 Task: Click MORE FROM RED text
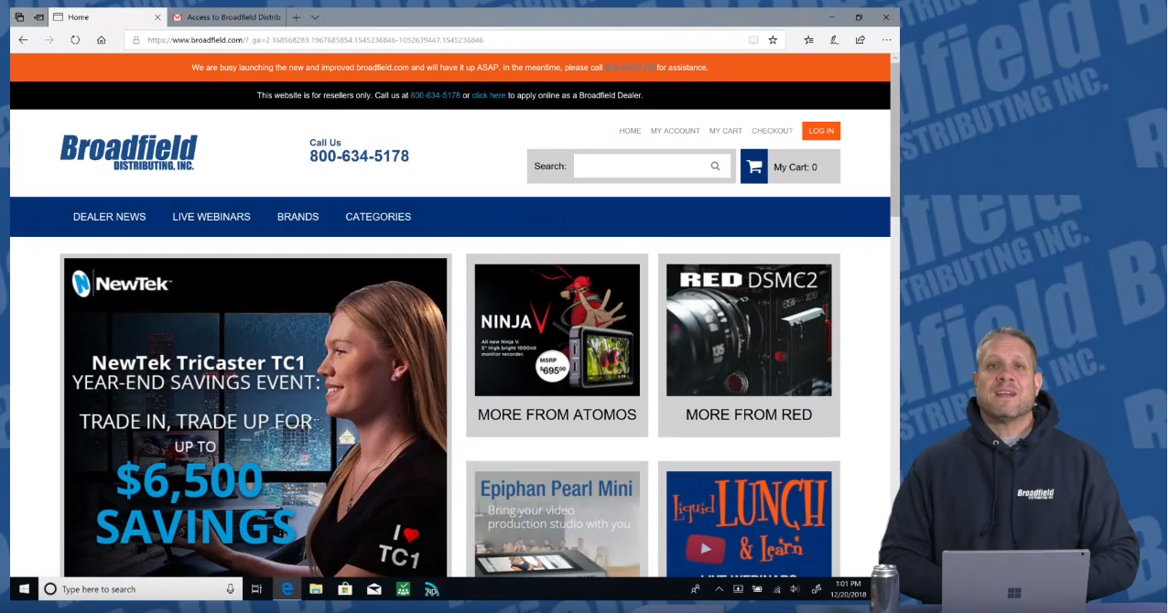click(749, 414)
